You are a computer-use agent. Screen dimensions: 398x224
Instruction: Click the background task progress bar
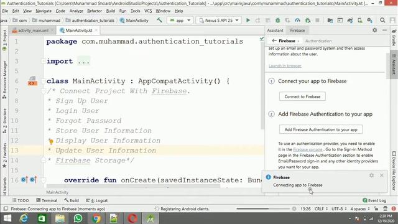(263, 209)
